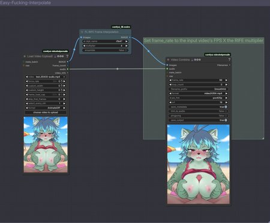270x223 pixels.
Task: Click images input slot on Video Combine
Action: (x=167, y=65)
